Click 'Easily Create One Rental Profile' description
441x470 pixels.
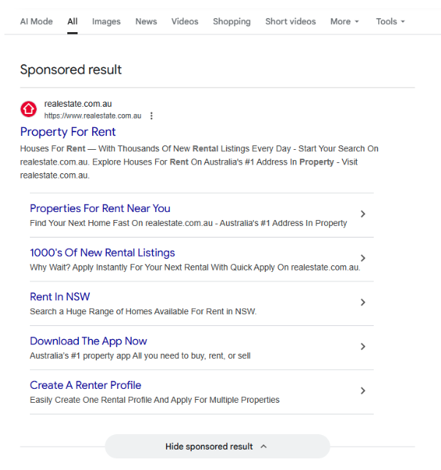point(154,400)
